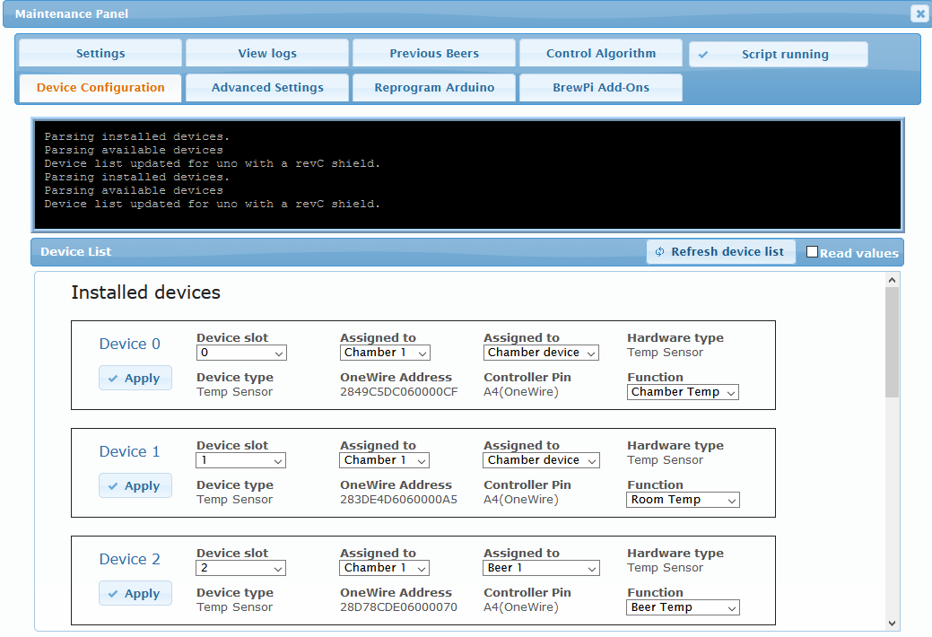Image resolution: width=932 pixels, height=637 pixels.
Task: Apply changes for Device 0
Action: 135,378
